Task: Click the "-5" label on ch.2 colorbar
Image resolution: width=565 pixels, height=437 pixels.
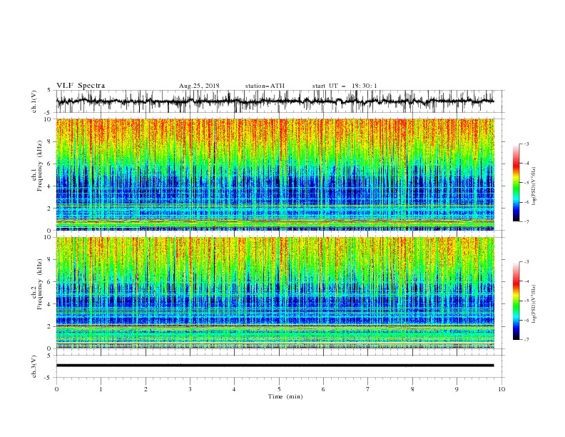Action: (526, 301)
